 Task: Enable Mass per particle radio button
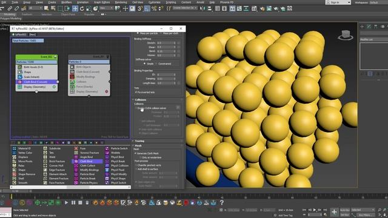[138, 33]
